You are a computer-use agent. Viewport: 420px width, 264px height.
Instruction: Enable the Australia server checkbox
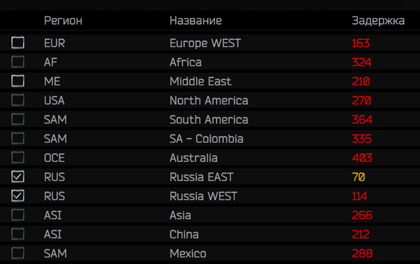18,158
